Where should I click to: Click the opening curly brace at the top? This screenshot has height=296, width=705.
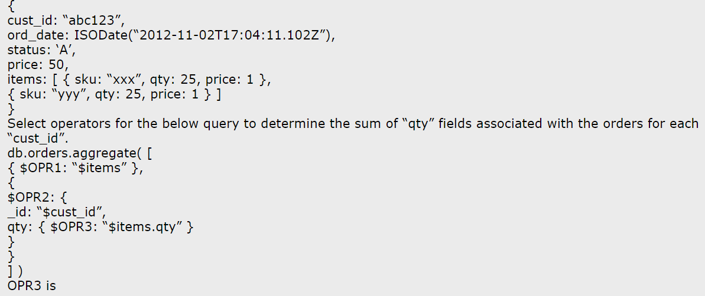pos(11,6)
